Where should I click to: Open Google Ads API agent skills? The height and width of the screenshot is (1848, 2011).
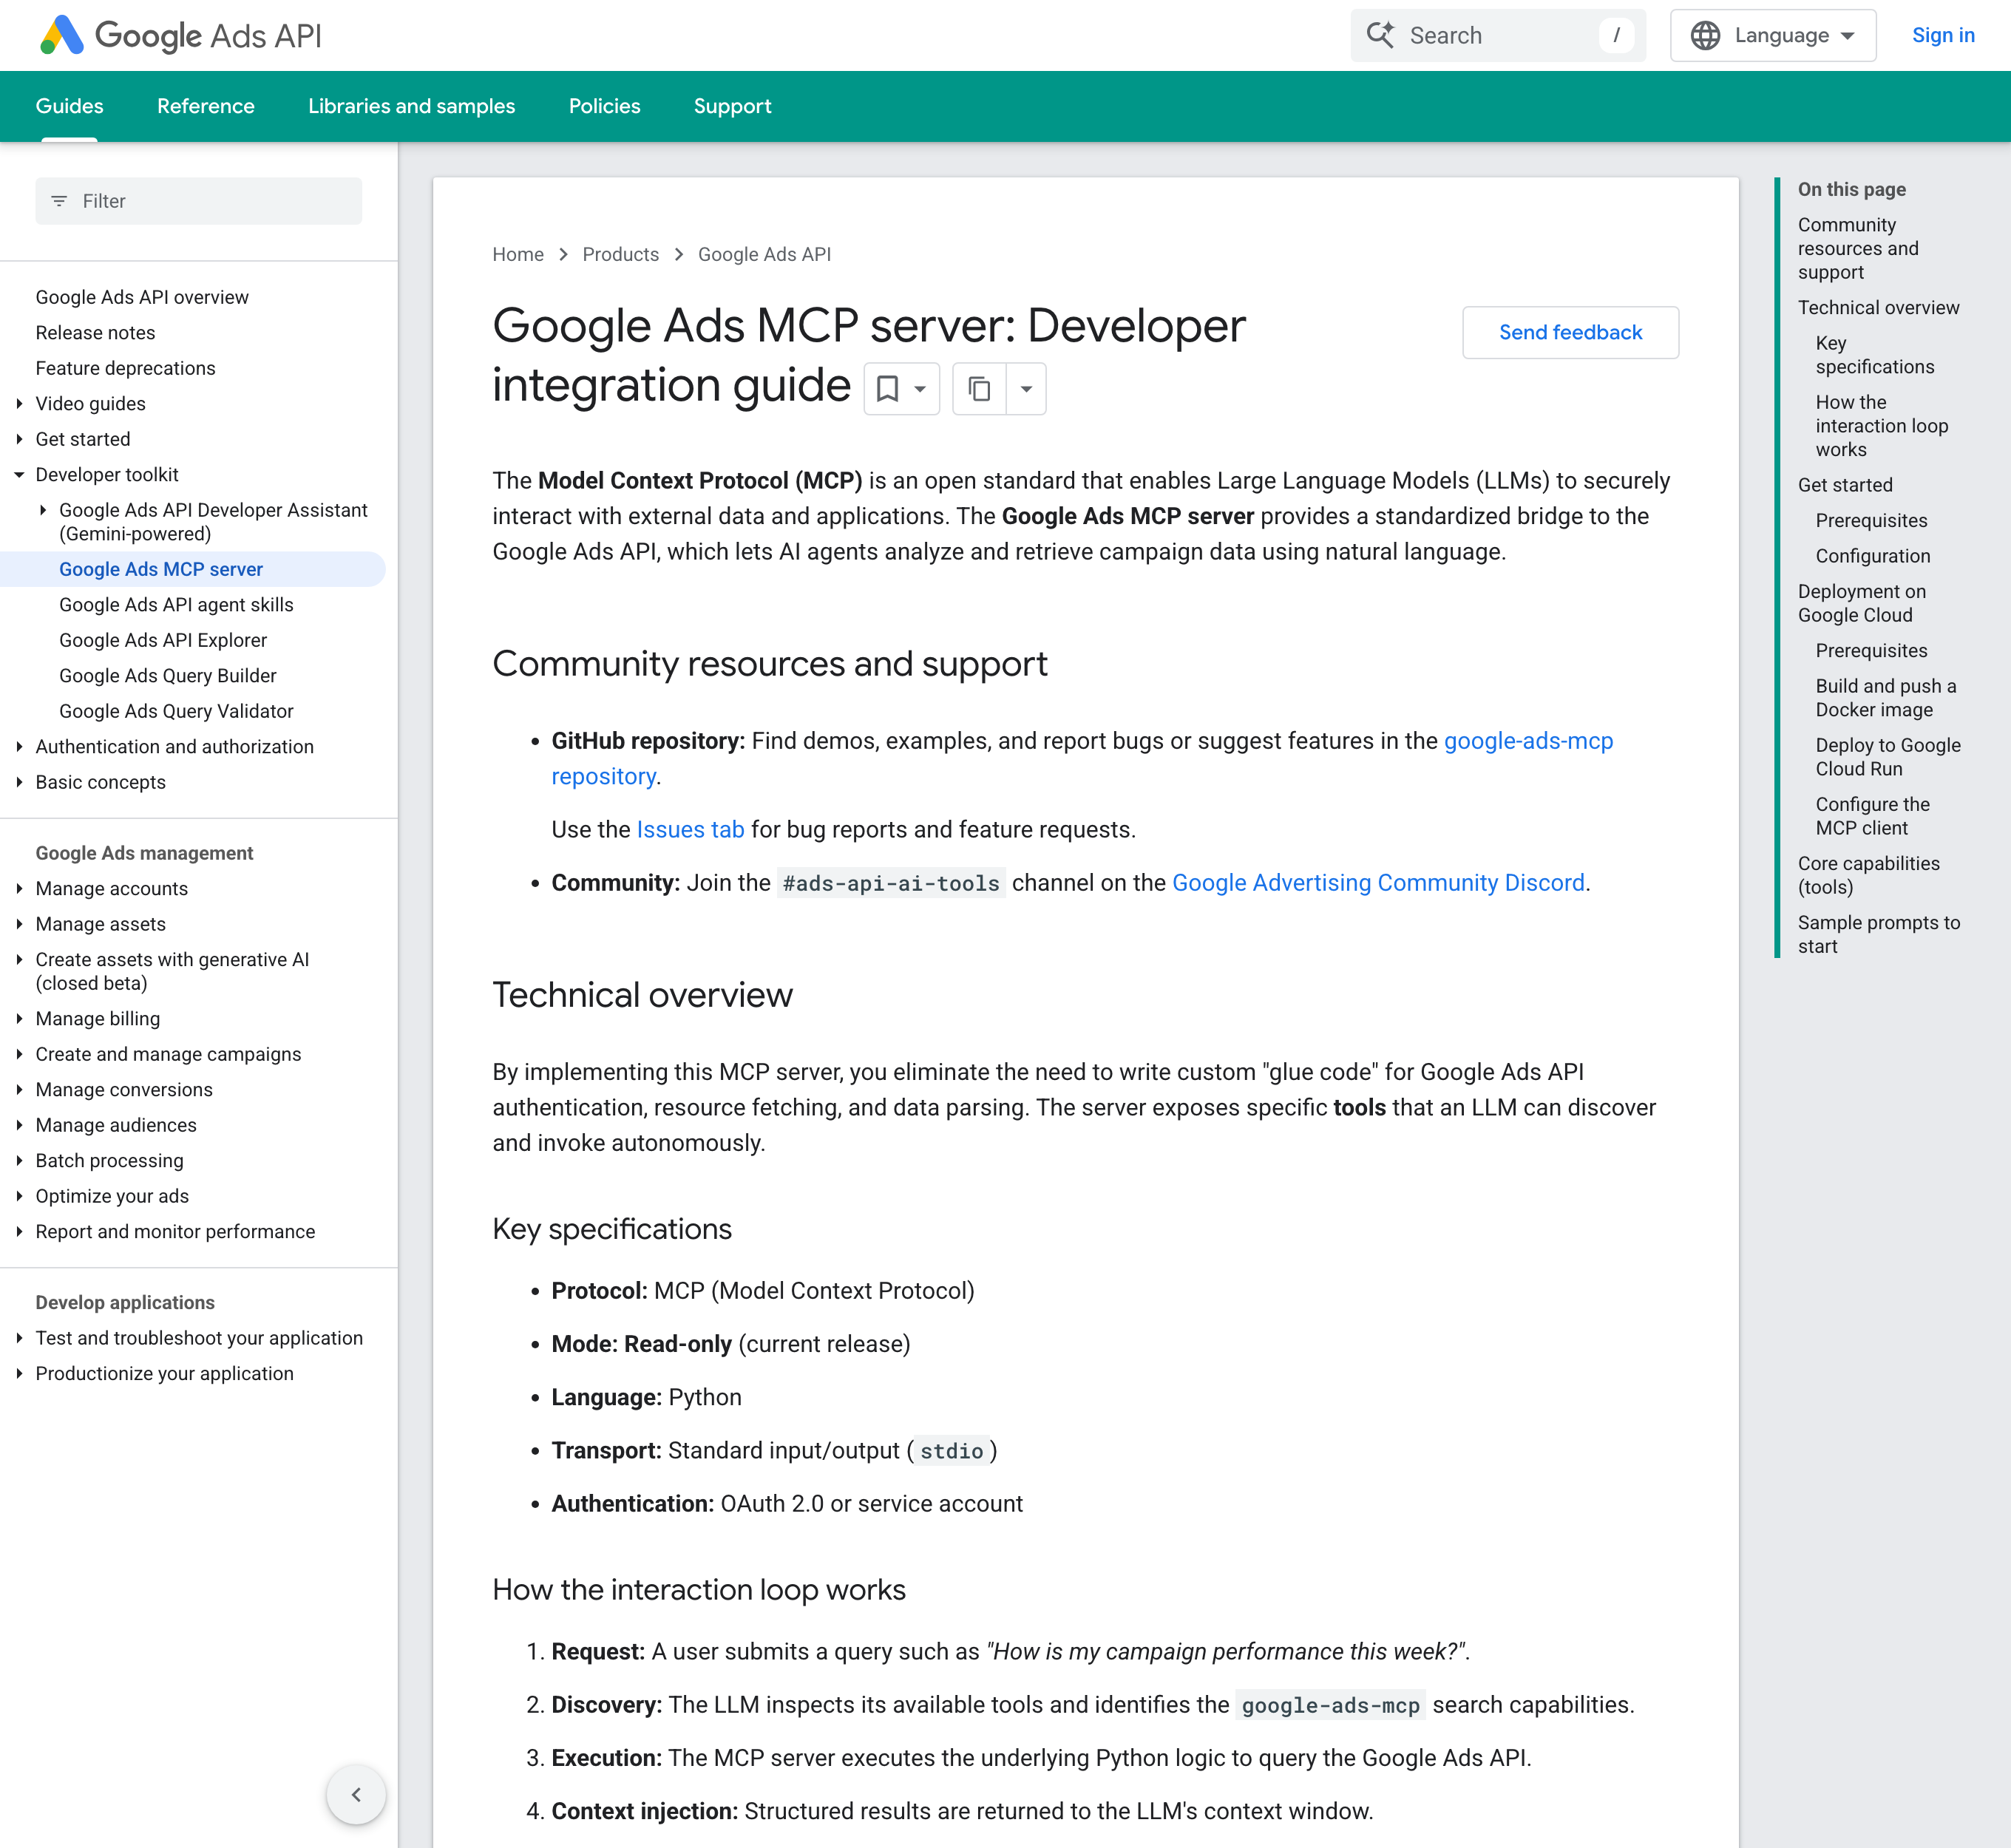(176, 605)
